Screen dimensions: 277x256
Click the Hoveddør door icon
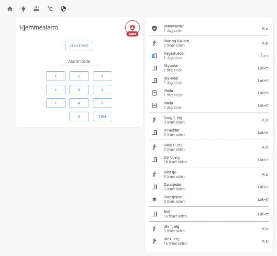[x=155, y=132]
